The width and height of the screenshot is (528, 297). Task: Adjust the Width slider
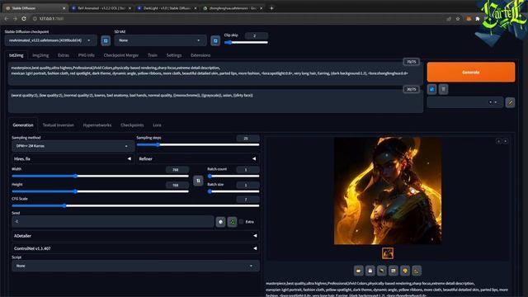tap(101, 176)
